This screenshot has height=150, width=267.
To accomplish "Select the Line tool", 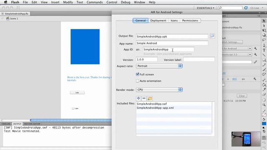I will (x=264, y=55).
